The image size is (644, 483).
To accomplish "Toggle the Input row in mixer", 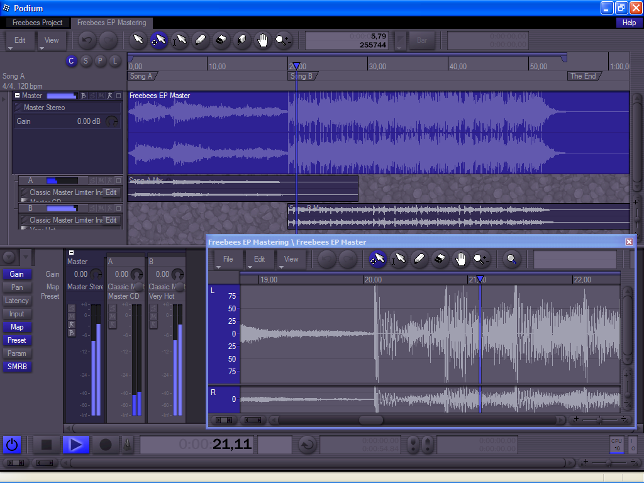I will (x=17, y=313).
